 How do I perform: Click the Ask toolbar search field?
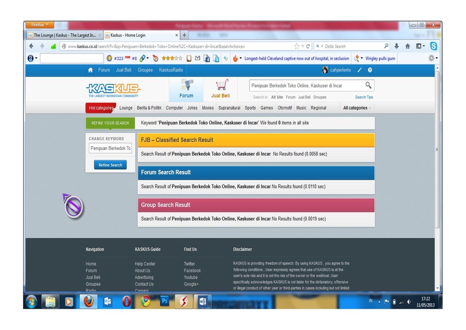pyautogui.click(x=72, y=58)
